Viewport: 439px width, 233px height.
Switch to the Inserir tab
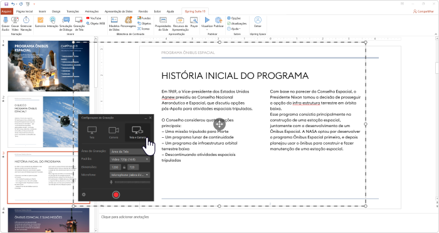[43, 11]
